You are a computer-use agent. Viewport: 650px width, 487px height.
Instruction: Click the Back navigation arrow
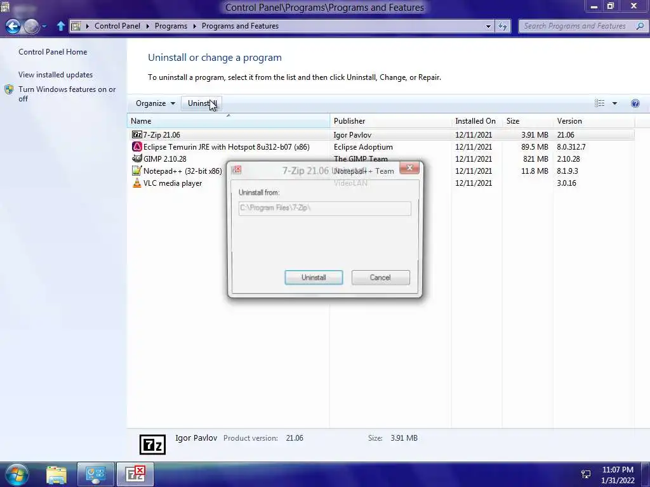tap(13, 27)
